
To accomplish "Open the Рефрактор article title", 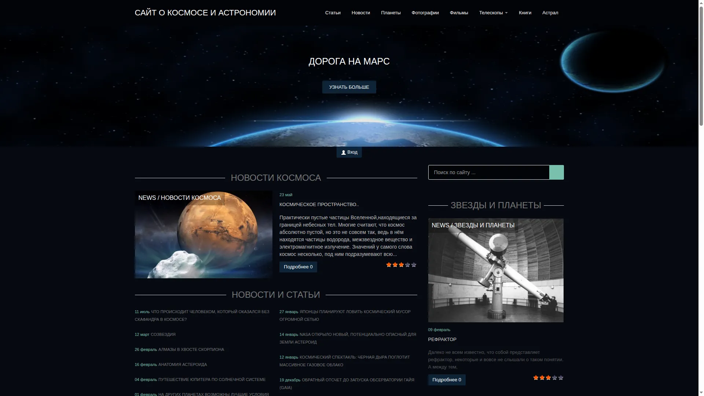I will click(442, 340).
